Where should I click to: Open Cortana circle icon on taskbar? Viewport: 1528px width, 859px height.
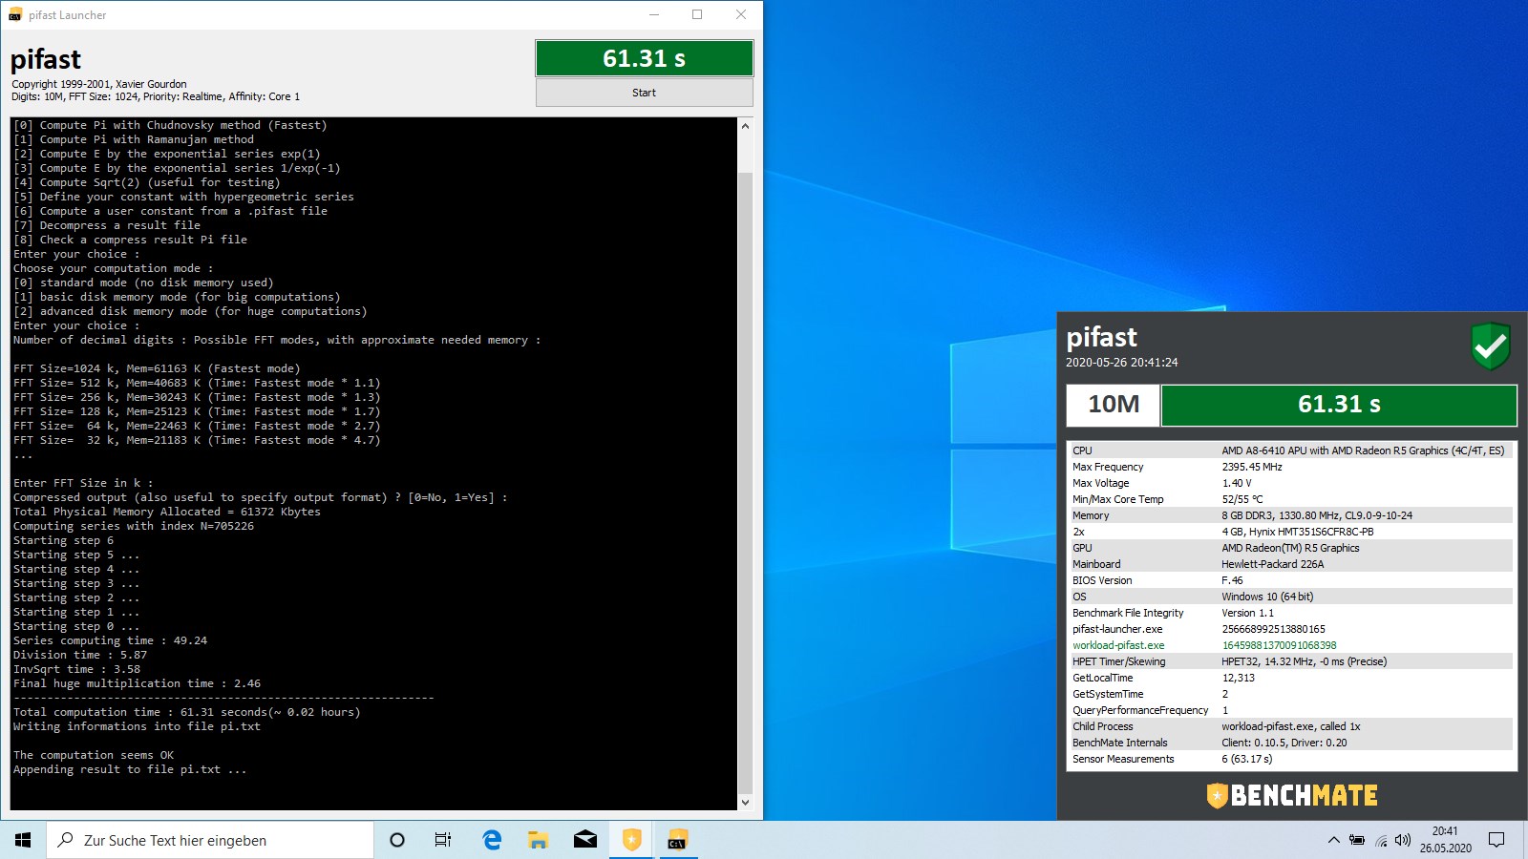point(397,840)
